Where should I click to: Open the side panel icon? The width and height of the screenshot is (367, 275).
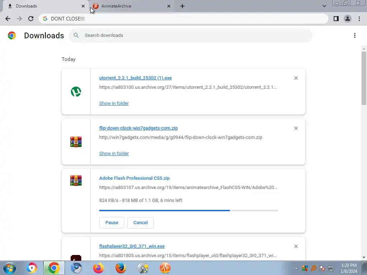[336, 19]
